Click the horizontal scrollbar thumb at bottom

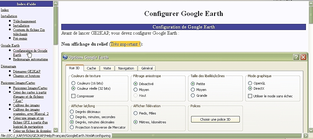153,135
